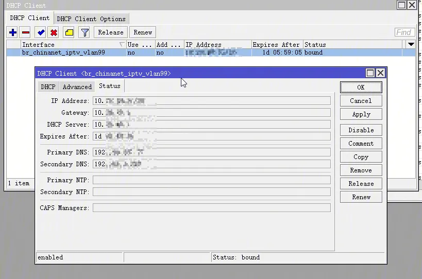Image resolution: width=422 pixels, height=279 pixels.
Task: Sort by the Interface column header
Action: 72,45
